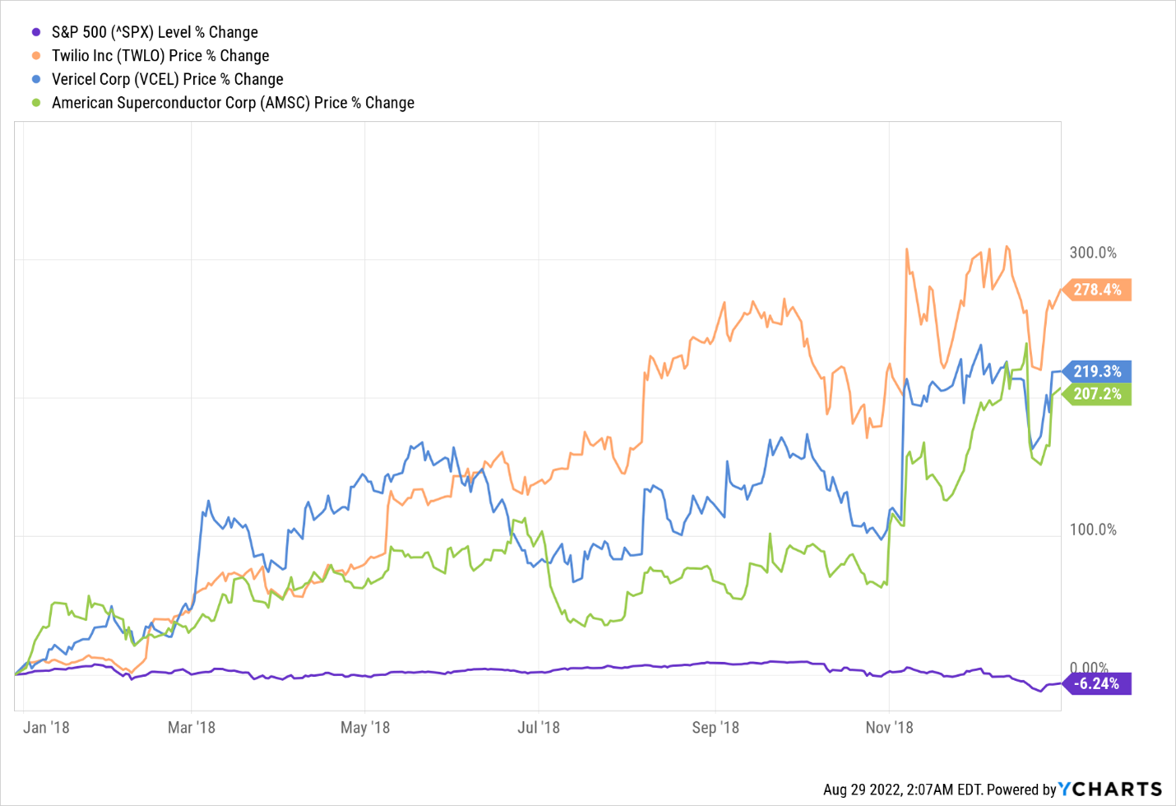Select the Vericel Corp (VCEL) legend label
This screenshot has width=1176, height=806.
167,80
